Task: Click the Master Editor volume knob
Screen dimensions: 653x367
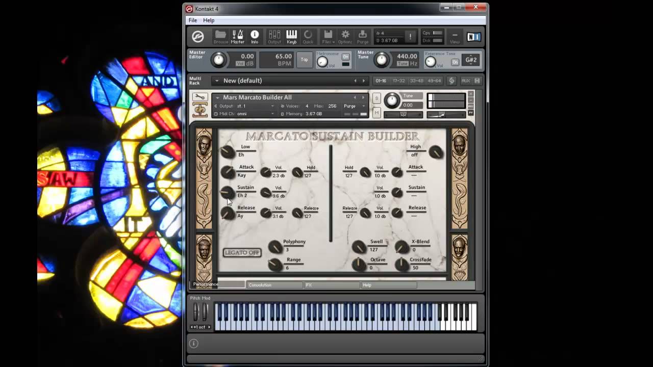Action: (219, 60)
